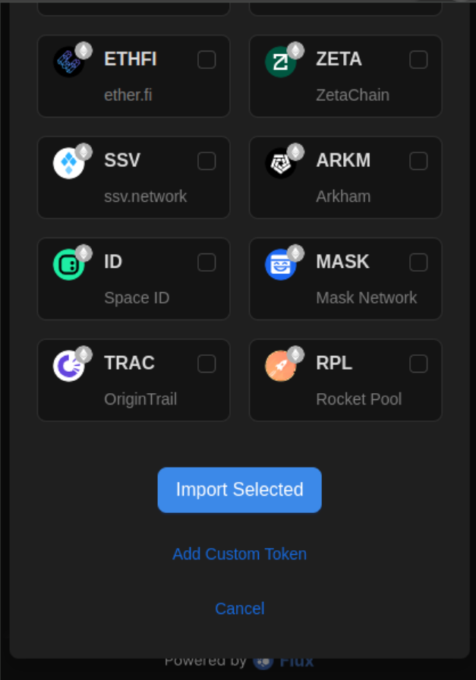Click the ETHFI ether.fi token logo
Image resolution: width=476 pixels, height=680 pixels.
click(68, 62)
